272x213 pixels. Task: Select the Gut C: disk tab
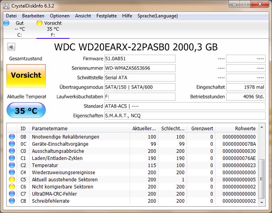coord(19,29)
